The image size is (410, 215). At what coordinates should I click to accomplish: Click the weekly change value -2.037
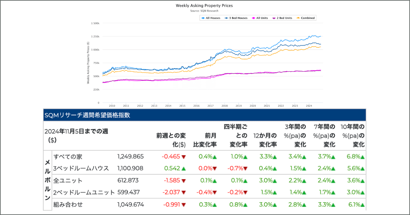pyautogui.click(x=170, y=192)
